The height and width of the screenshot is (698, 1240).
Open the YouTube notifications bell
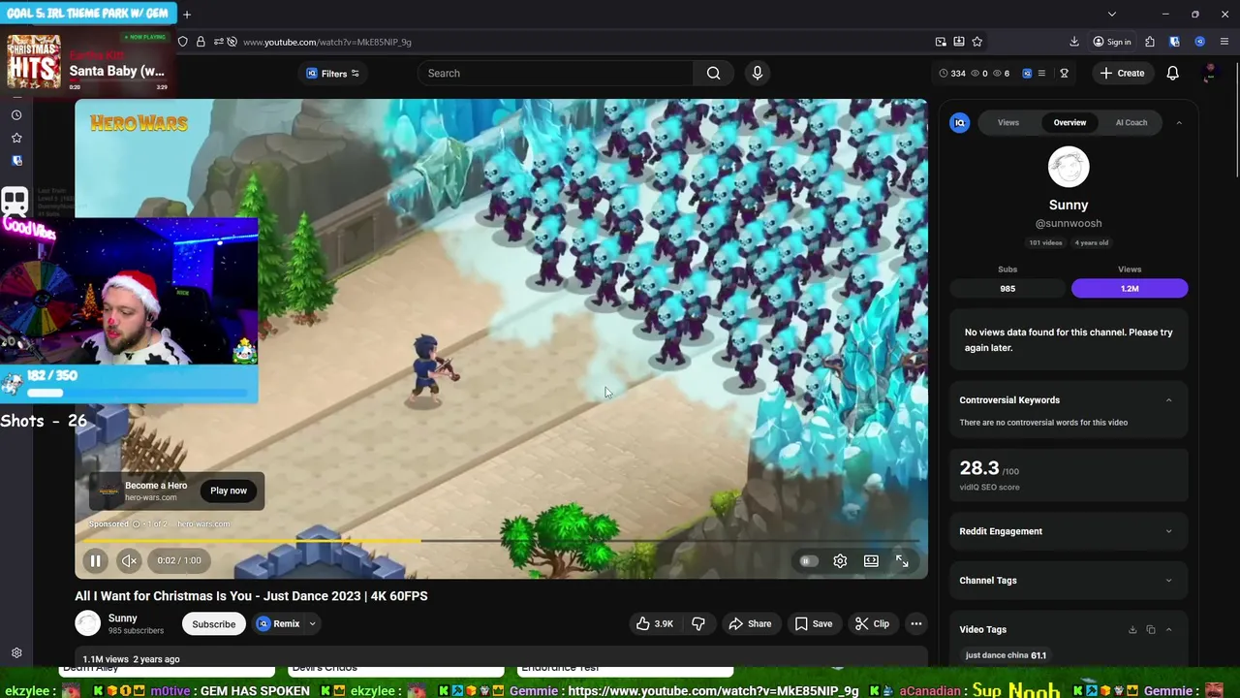(x=1172, y=74)
